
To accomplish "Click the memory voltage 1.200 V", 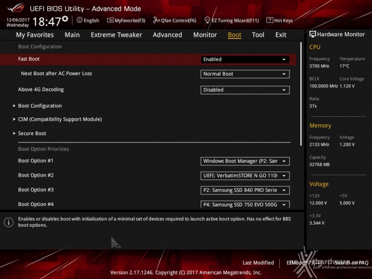I will [x=347, y=145].
